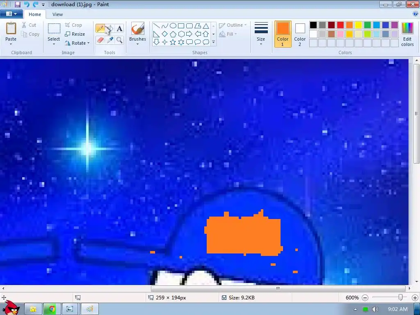Click the Angry Birds start button

coord(11,308)
